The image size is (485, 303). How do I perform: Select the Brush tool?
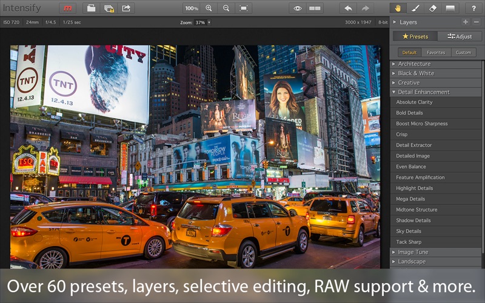click(415, 8)
